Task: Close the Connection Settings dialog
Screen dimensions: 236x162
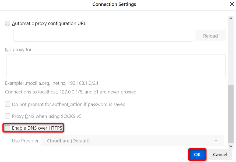Action: click(232, 4)
